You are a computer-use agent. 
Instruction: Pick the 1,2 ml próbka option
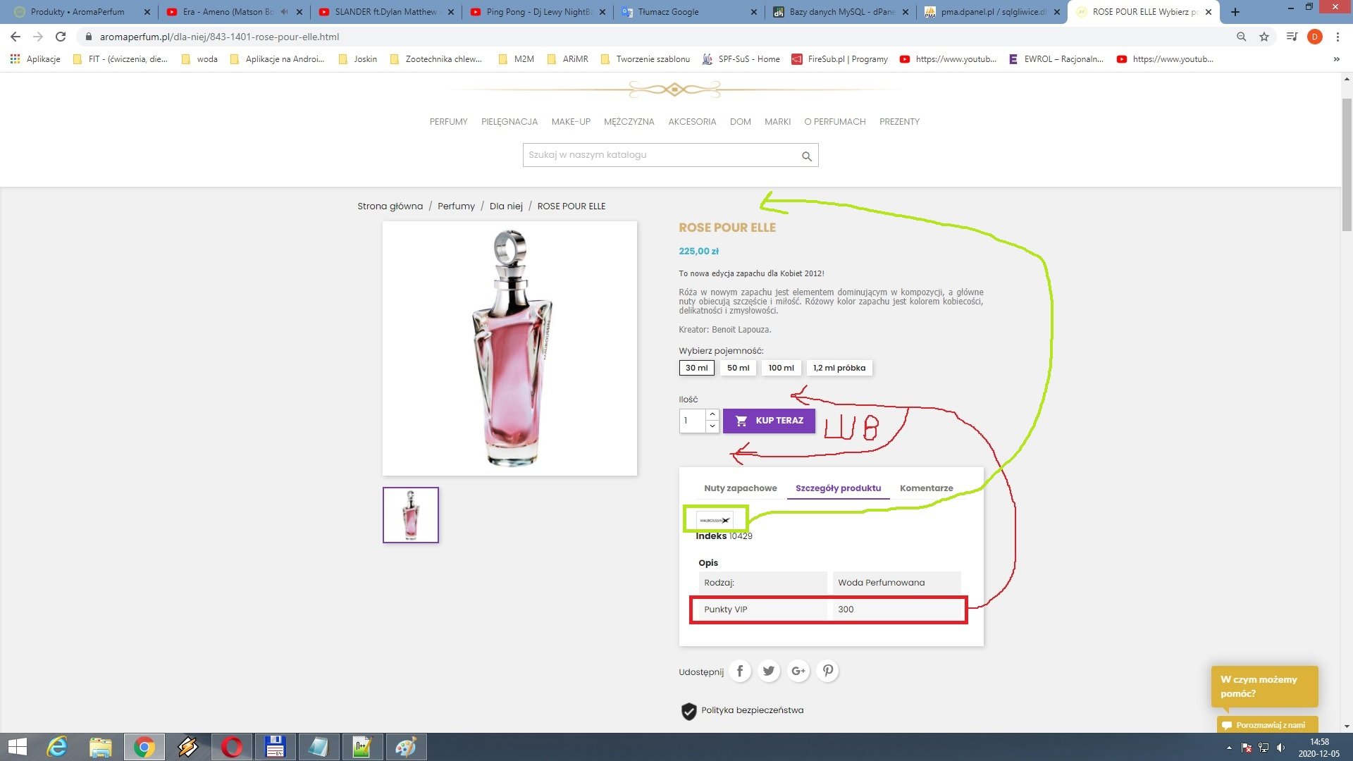tap(839, 368)
